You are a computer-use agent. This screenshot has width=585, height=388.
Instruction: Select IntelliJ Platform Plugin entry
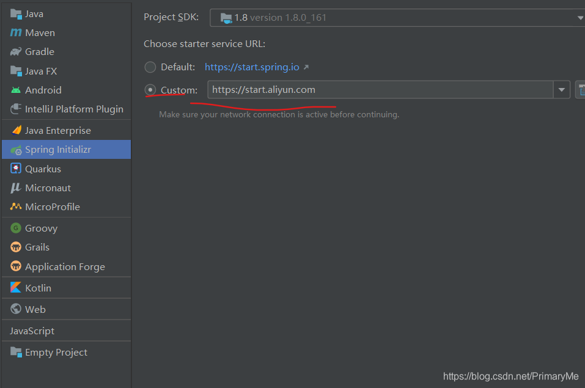(x=67, y=109)
